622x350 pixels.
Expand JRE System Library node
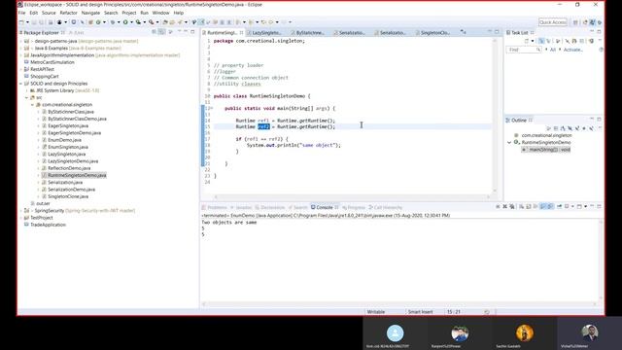[26, 90]
